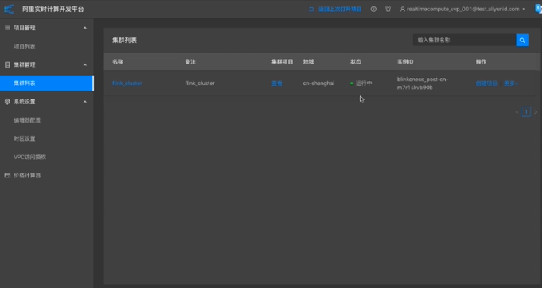
Task: Click the cn-shanghai region cell
Action: 318,84
